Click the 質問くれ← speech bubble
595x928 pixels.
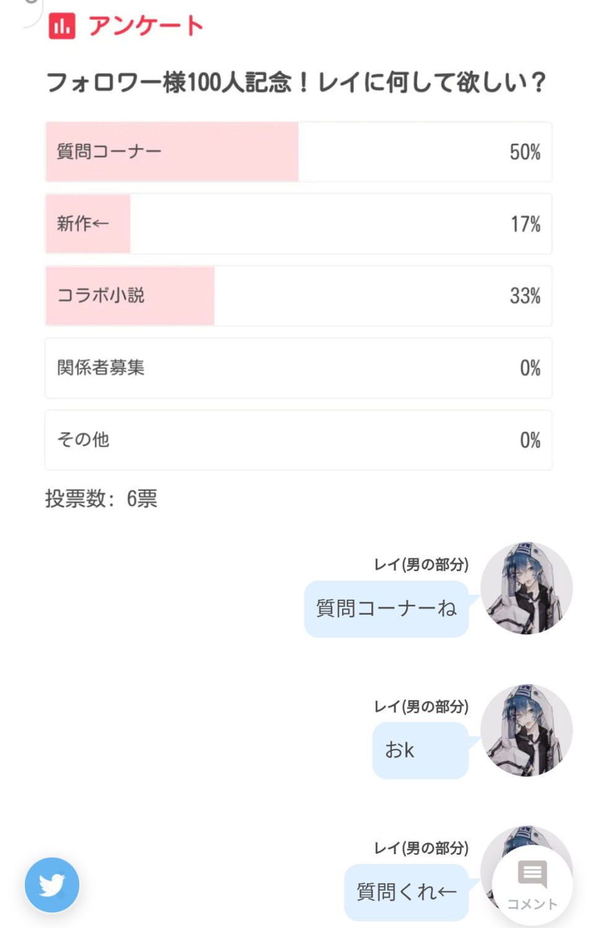pyautogui.click(x=407, y=892)
